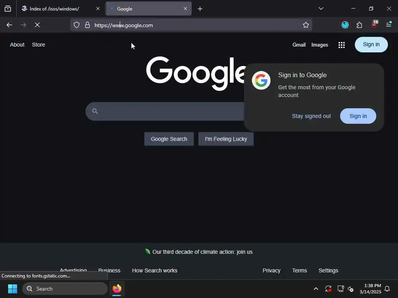The height and width of the screenshot is (298, 398).
Task: Open the Extensions puzzle menu
Action: 359,25
